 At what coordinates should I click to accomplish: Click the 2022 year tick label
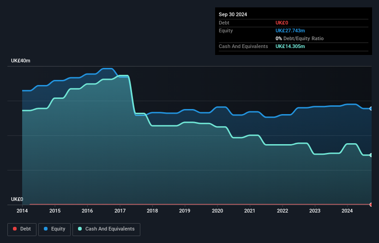pyautogui.click(x=283, y=211)
